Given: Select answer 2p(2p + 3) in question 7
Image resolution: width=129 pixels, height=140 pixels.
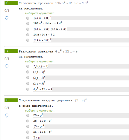Looking at the screenshot, I should click(28, 66).
